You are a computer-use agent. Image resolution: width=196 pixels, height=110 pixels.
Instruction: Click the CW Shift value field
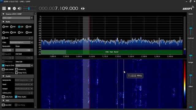pos(24,58)
